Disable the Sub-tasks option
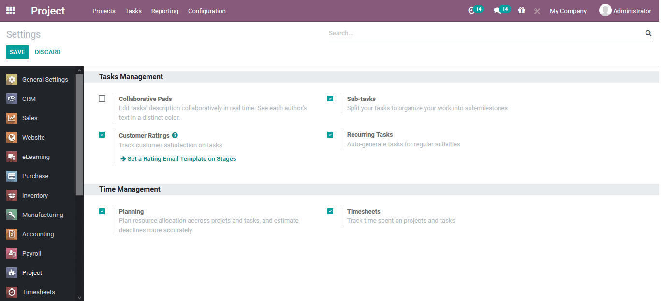Screen dimensions: 661x301 (x=330, y=98)
